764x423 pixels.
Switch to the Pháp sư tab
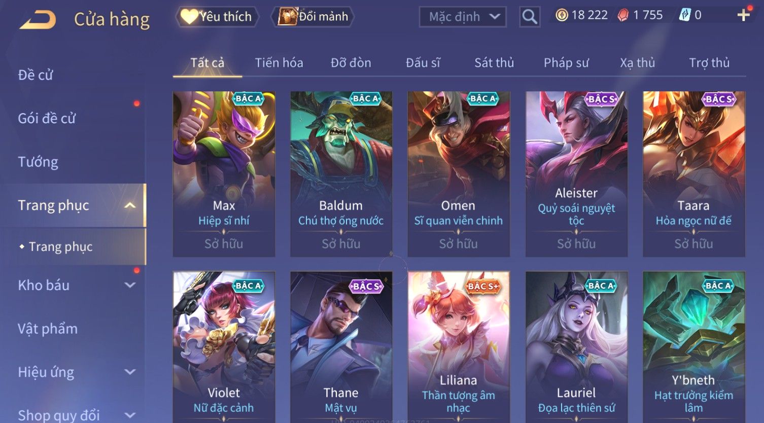coord(566,63)
